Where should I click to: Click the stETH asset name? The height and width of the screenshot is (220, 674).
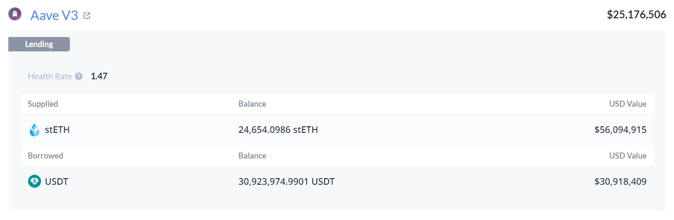(57, 130)
